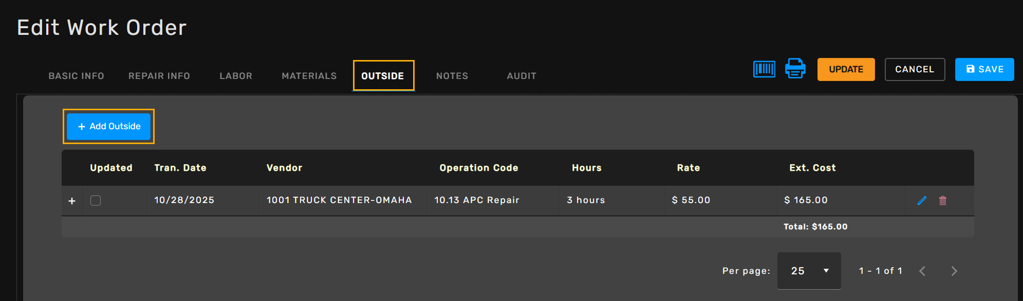
Task: Click the barcode icon in the toolbar
Action: 764,69
